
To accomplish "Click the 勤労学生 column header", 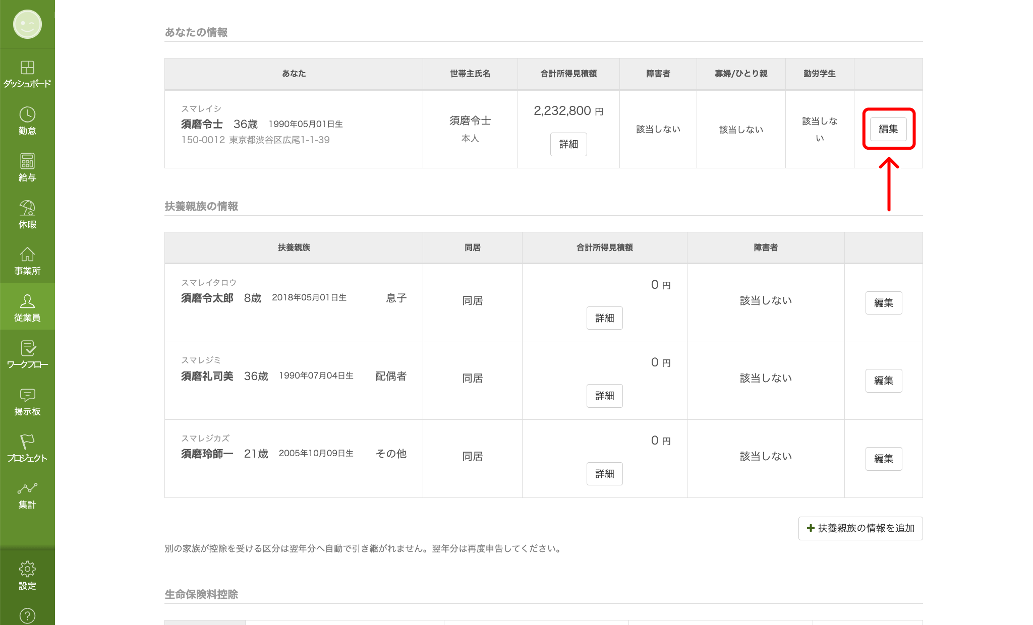I will click(820, 74).
